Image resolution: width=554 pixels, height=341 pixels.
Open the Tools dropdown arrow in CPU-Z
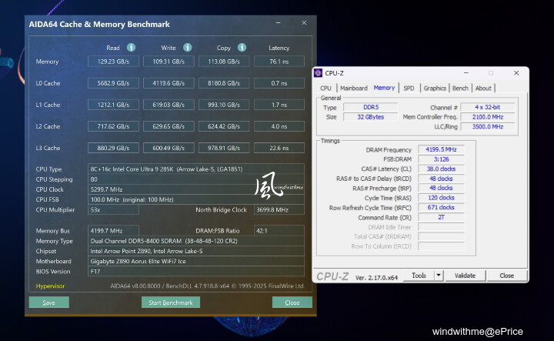click(439, 276)
